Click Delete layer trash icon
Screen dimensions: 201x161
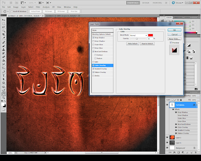[195, 153]
